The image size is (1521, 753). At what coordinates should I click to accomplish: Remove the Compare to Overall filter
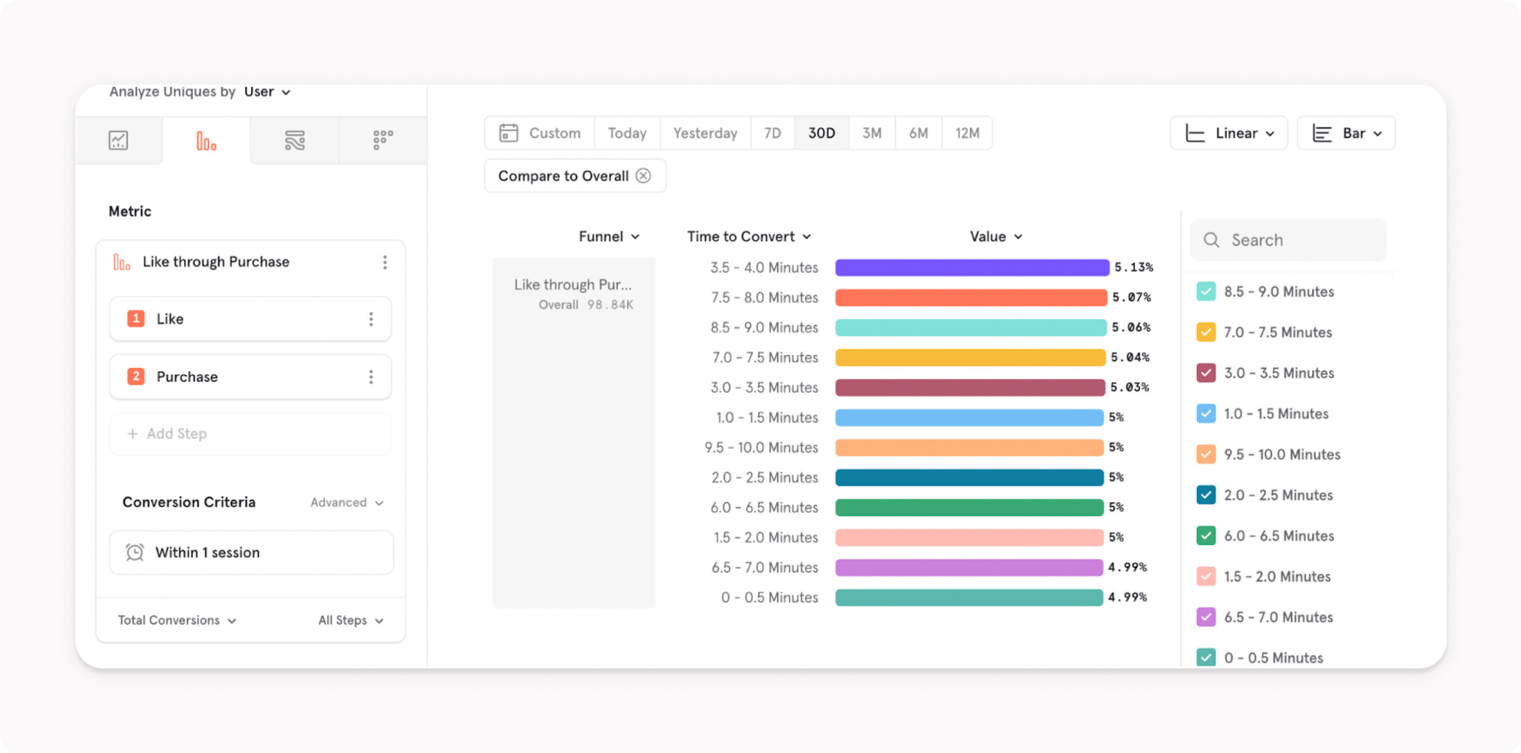pyautogui.click(x=643, y=176)
